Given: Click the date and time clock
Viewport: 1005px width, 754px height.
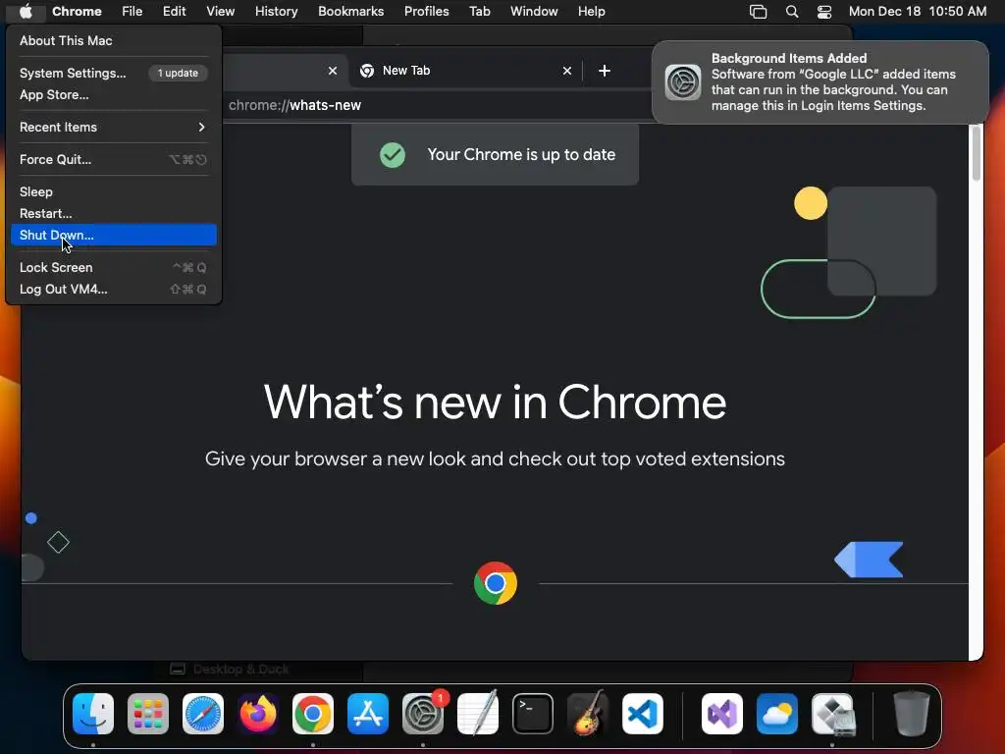Looking at the screenshot, I should [x=918, y=11].
